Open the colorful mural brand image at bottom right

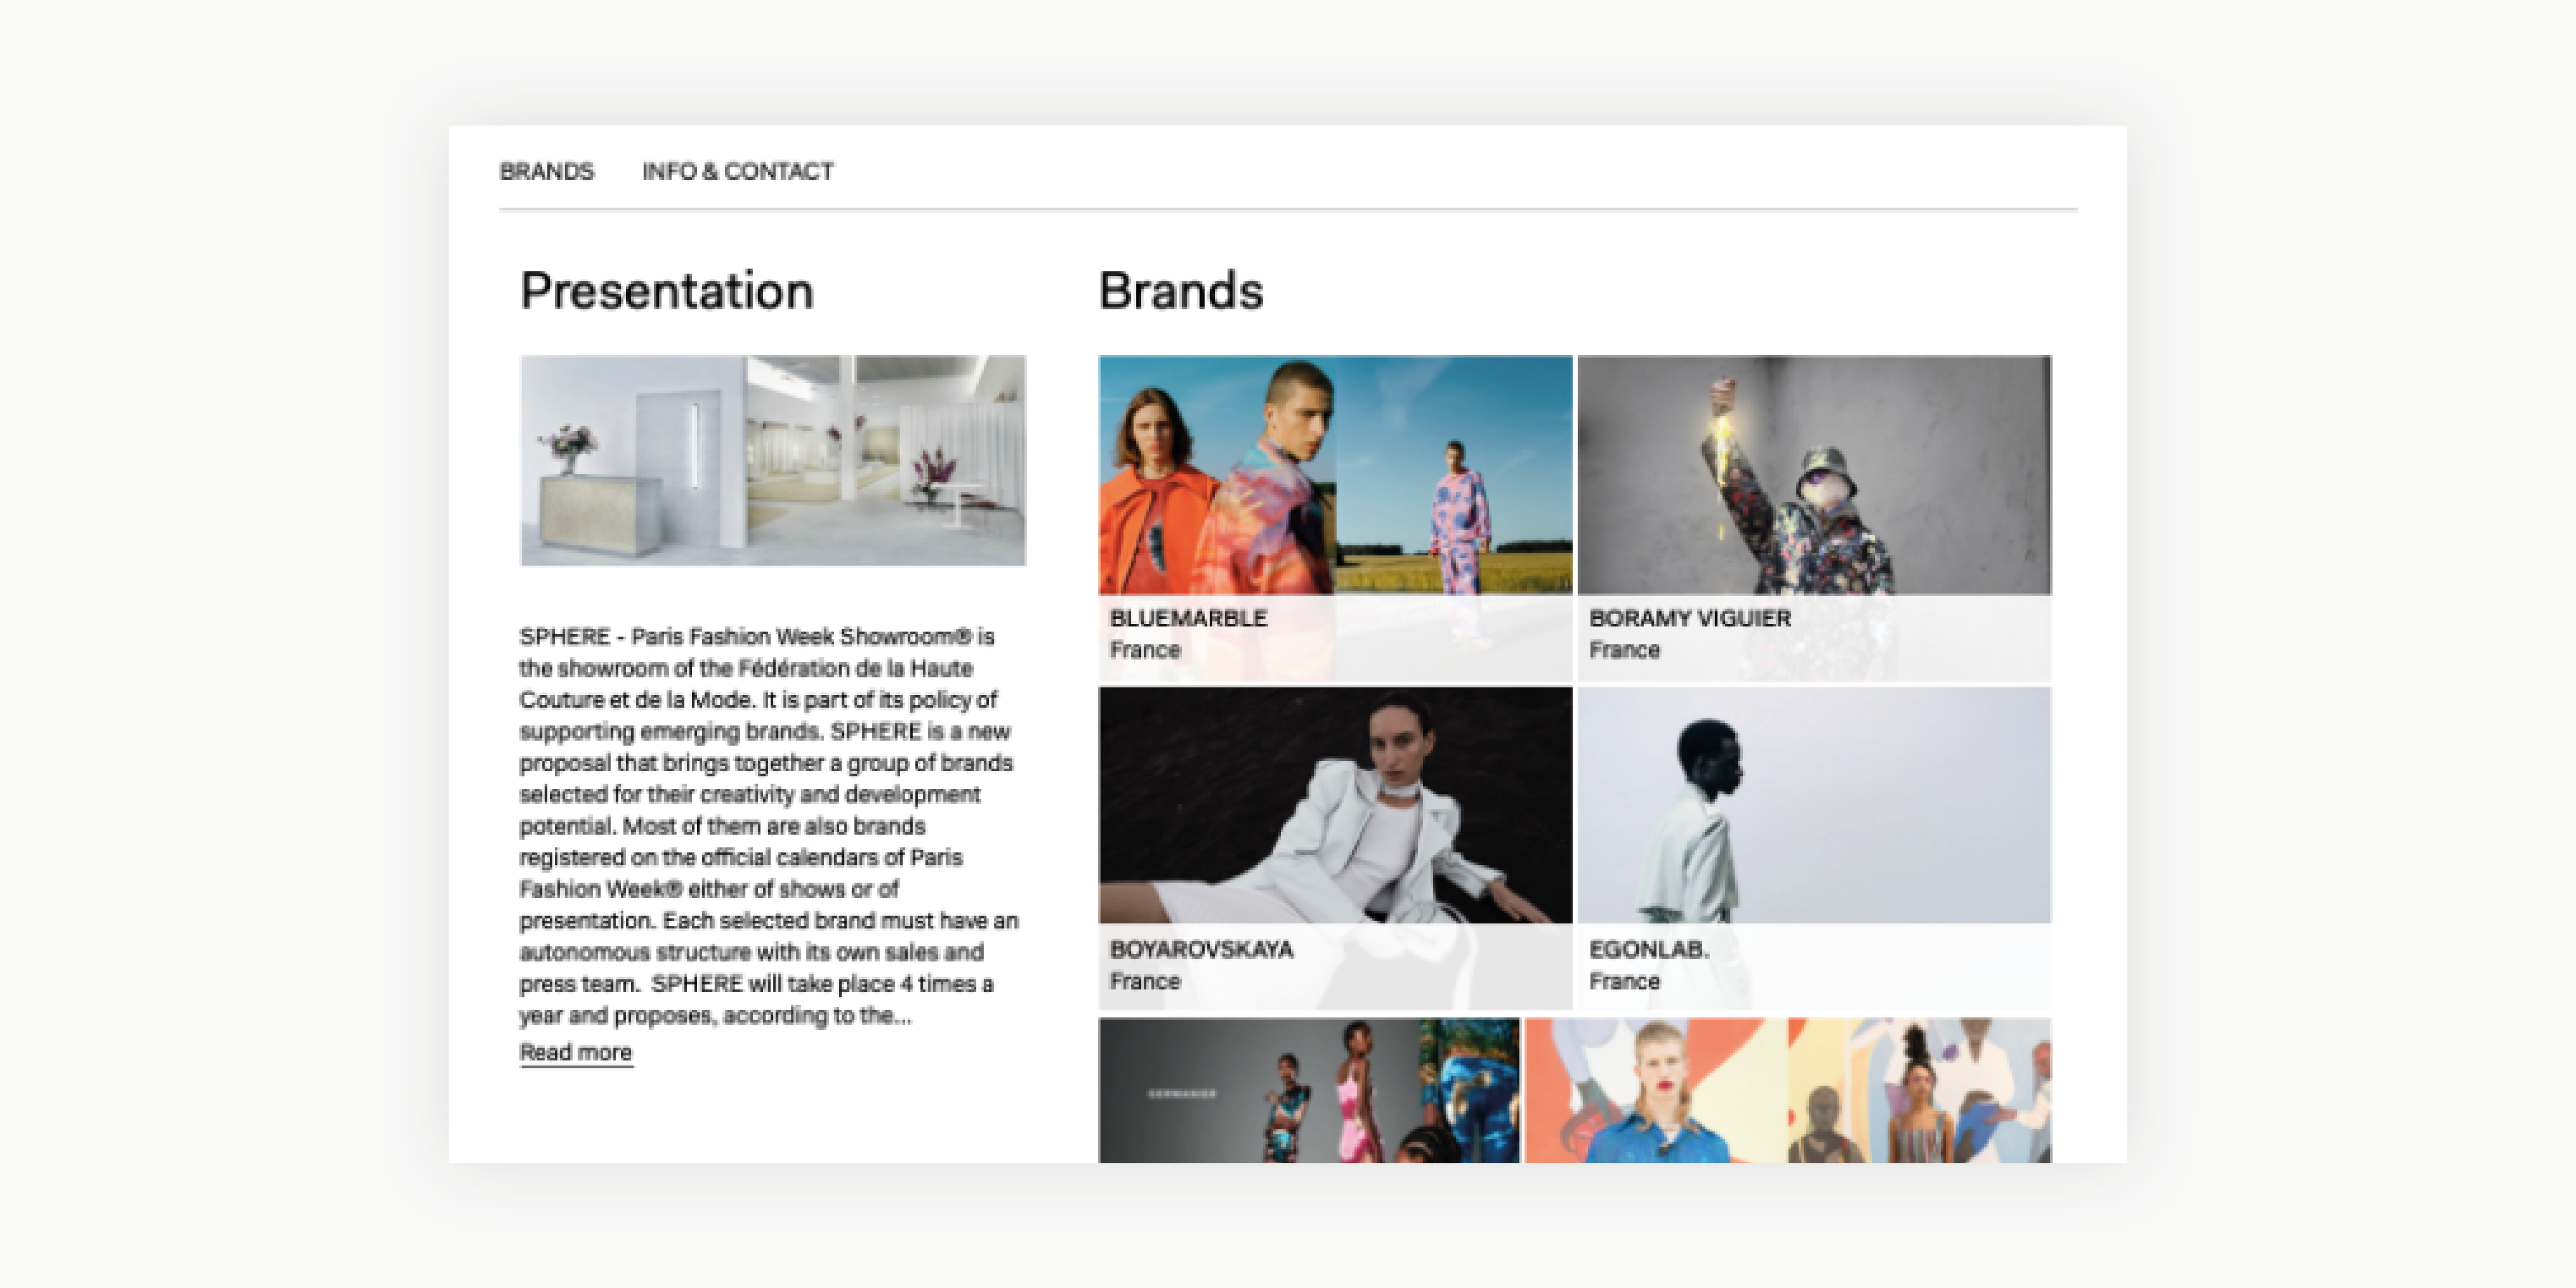point(1788,1090)
